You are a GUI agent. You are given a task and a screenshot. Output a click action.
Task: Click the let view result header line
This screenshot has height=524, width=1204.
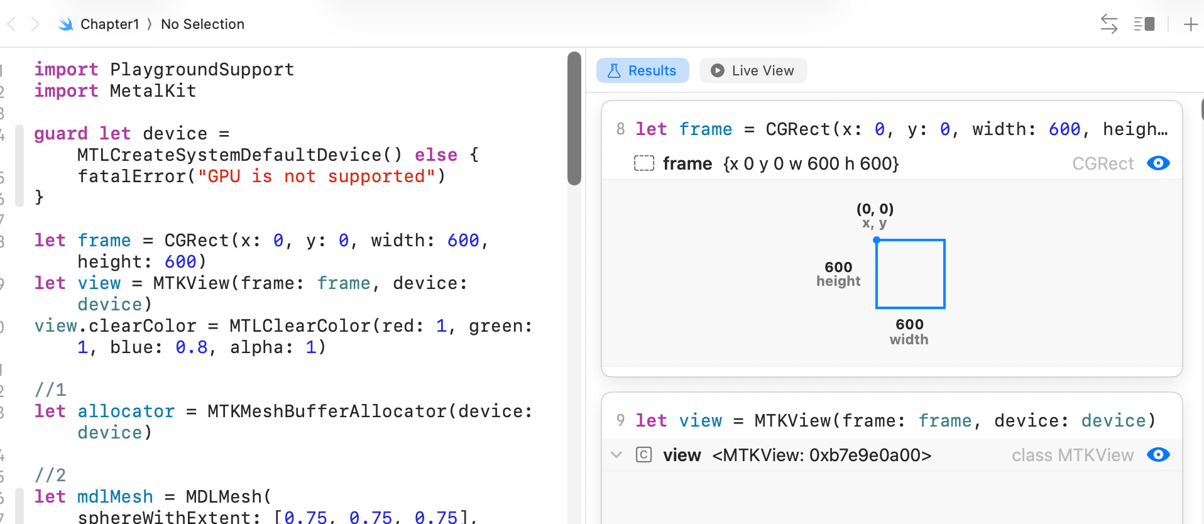[x=891, y=421]
